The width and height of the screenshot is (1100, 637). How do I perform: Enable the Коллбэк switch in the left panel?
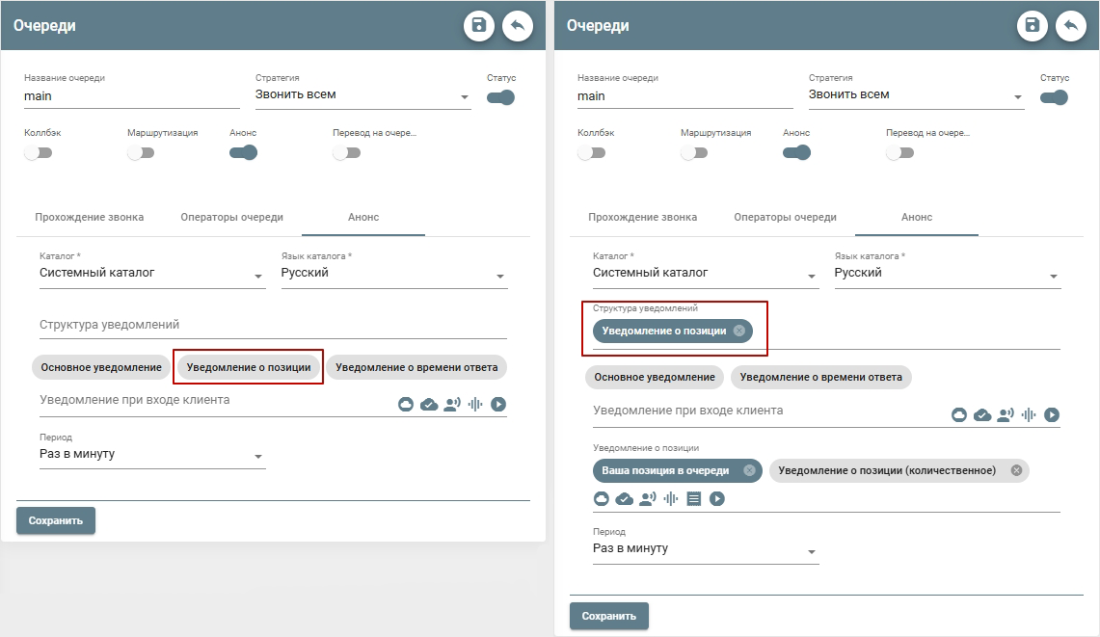point(39,152)
